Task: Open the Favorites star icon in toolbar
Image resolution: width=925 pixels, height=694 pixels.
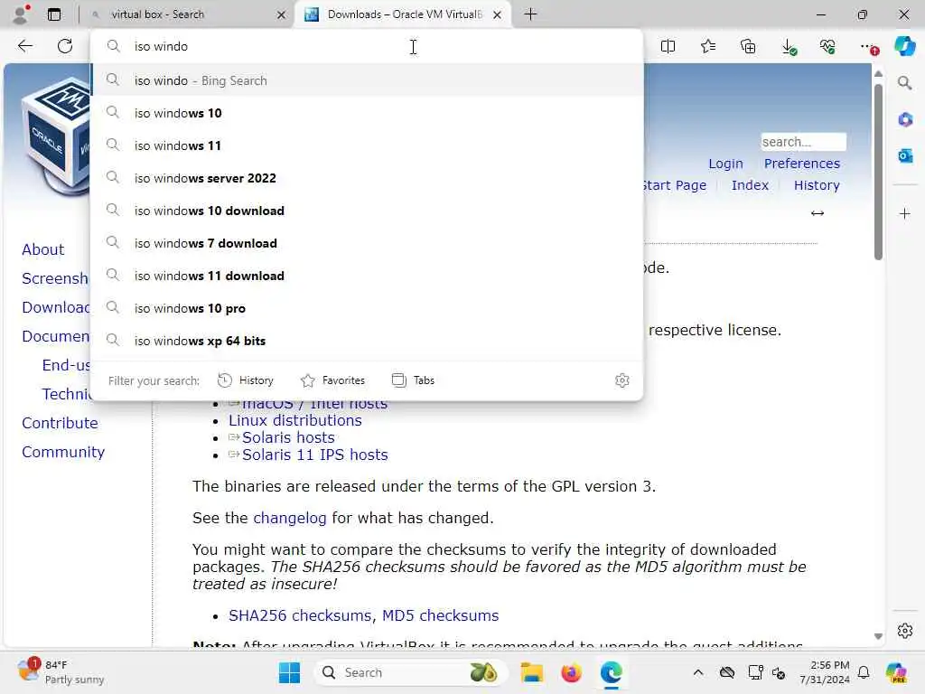Action: click(x=708, y=46)
